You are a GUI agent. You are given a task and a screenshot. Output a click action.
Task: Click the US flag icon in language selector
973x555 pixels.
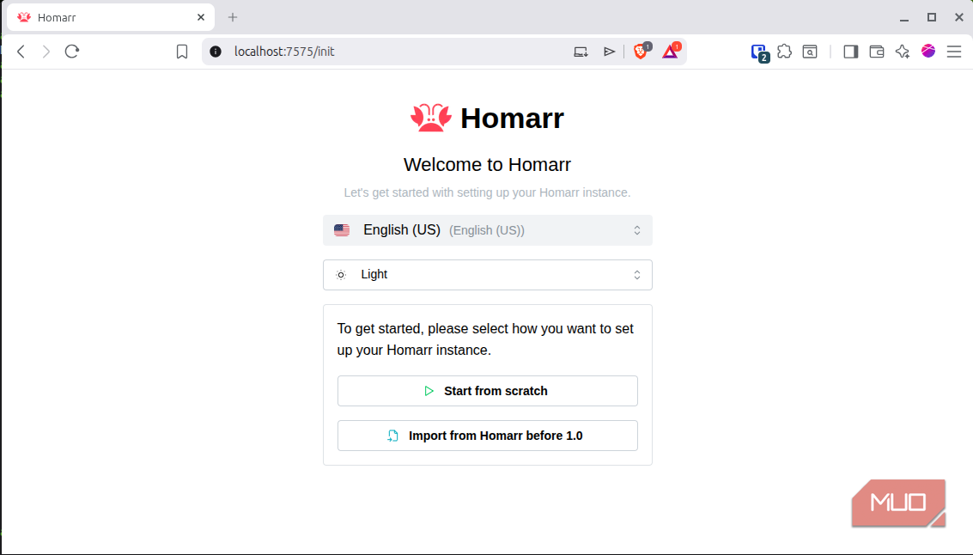click(x=342, y=230)
